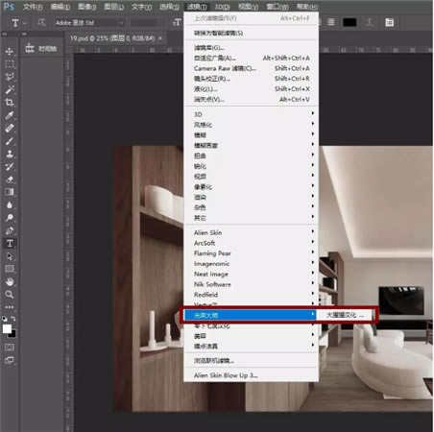This screenshot has width=434, height=432.
Task: Swap foreground and background colors
Action: click(x=13, y=319)
